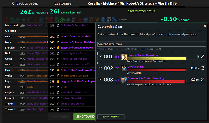Image resolution: width=209 pixels, height=123 pixels.
Task: Click the BLANK THIS SLOT button
Action: click(x=111, y=117)
